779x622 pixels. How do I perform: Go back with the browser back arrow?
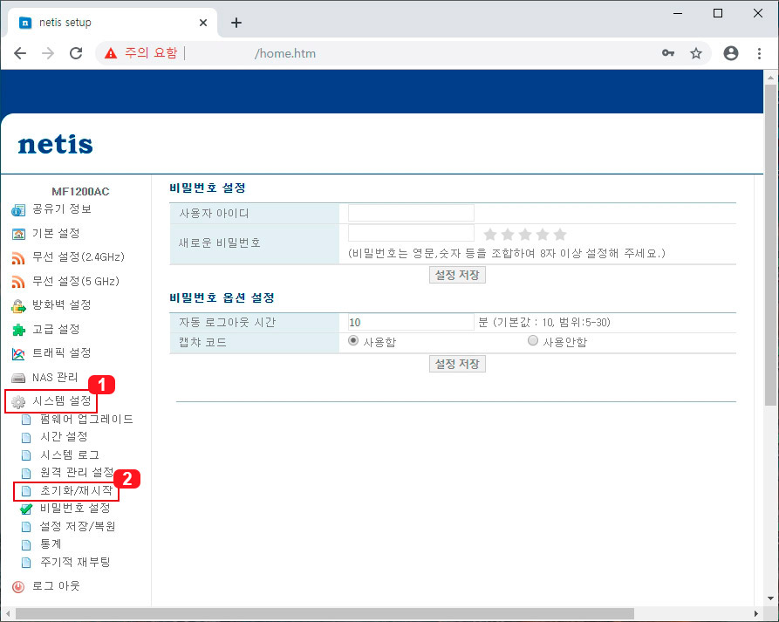[20, 53]
